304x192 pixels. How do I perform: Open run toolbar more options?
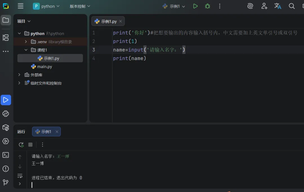43,145
